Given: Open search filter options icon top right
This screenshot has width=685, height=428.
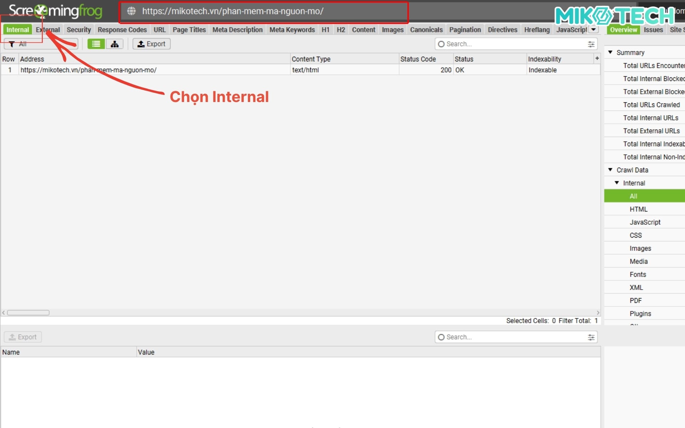Looking at the screenshot, I should (x=591, y=44).
